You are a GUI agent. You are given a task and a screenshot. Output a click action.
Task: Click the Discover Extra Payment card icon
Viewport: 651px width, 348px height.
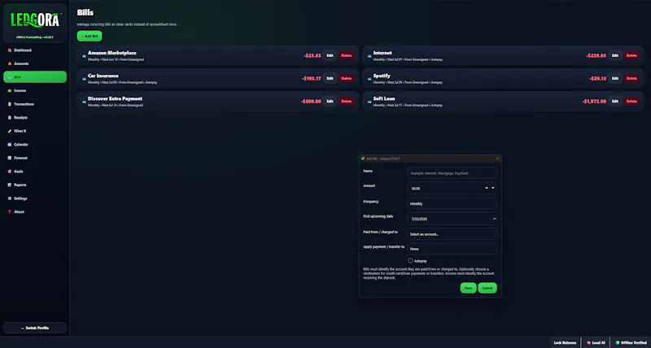[x=84, y=101]
